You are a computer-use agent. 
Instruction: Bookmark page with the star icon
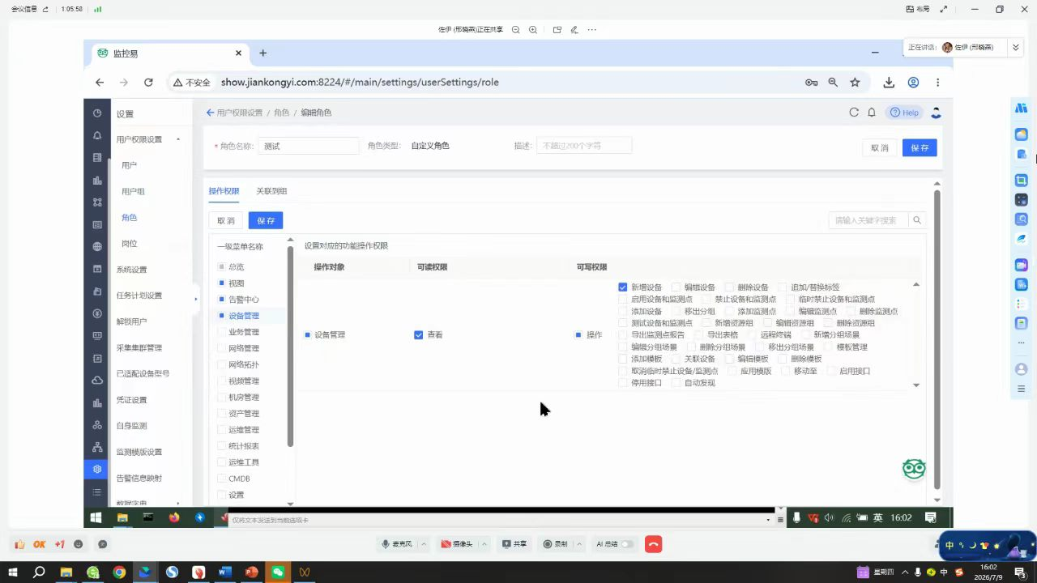coord(855,83)
